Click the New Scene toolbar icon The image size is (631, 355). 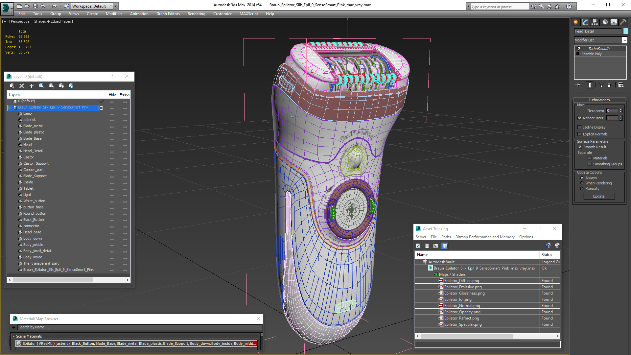19,6
